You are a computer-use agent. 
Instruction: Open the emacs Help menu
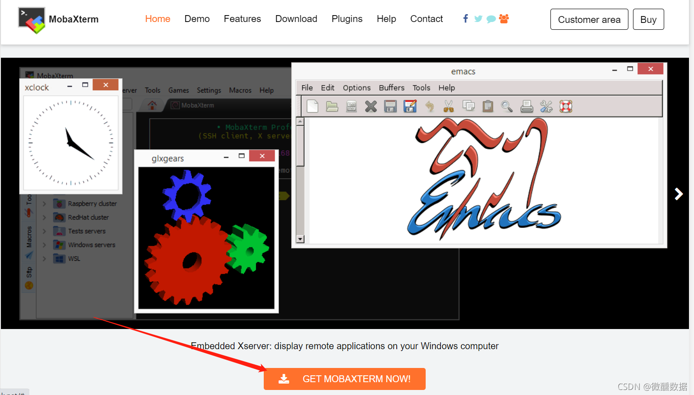(x=447, y=88)
